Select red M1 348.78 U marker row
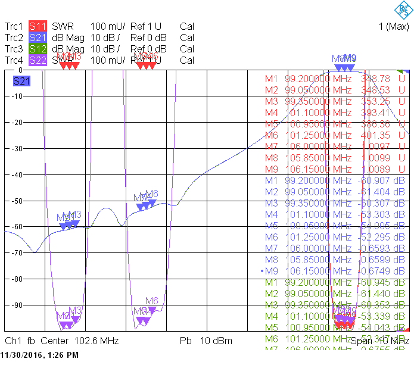This screenshot has height=365, width=414. pyautogui.click(x=335, y=79)
